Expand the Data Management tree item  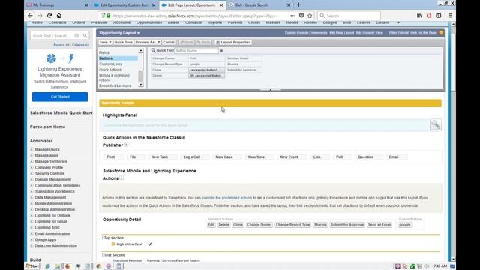(31, 198)
